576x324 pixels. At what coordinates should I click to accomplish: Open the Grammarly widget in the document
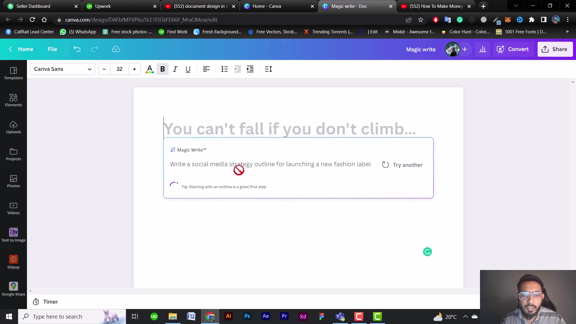tap(427, 252)
